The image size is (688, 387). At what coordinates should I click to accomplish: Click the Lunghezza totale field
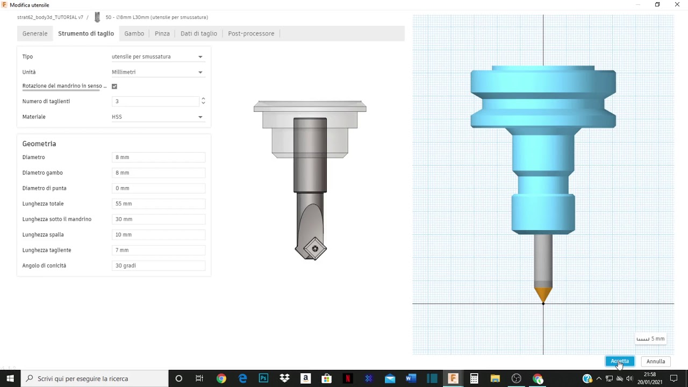159,204
